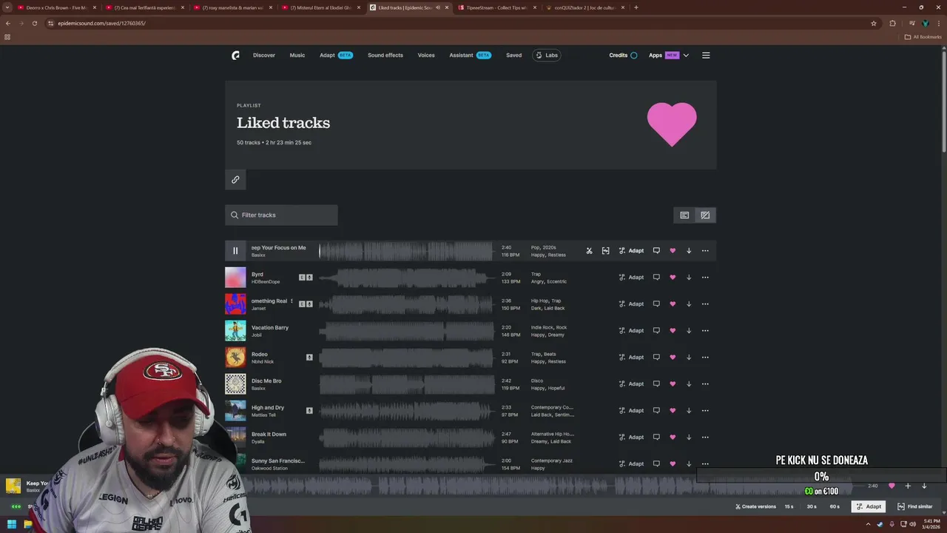Open Voices navigation item

tap(426, 56)
